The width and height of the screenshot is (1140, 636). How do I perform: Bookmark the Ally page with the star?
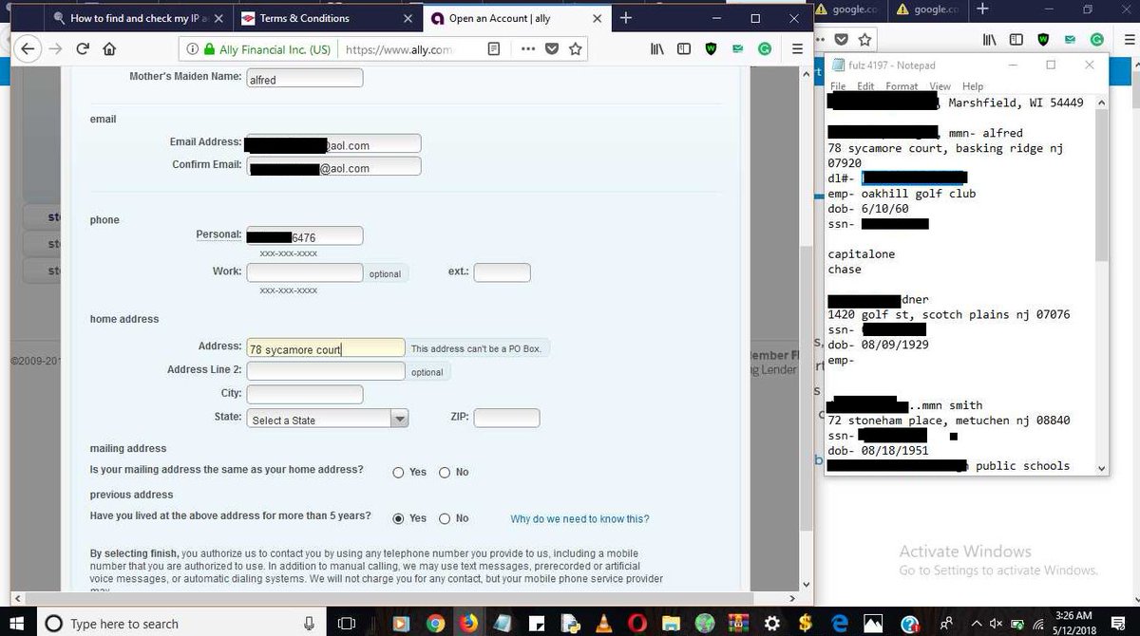(x=575, y=49)
